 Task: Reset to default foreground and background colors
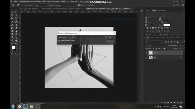point(12,51)
